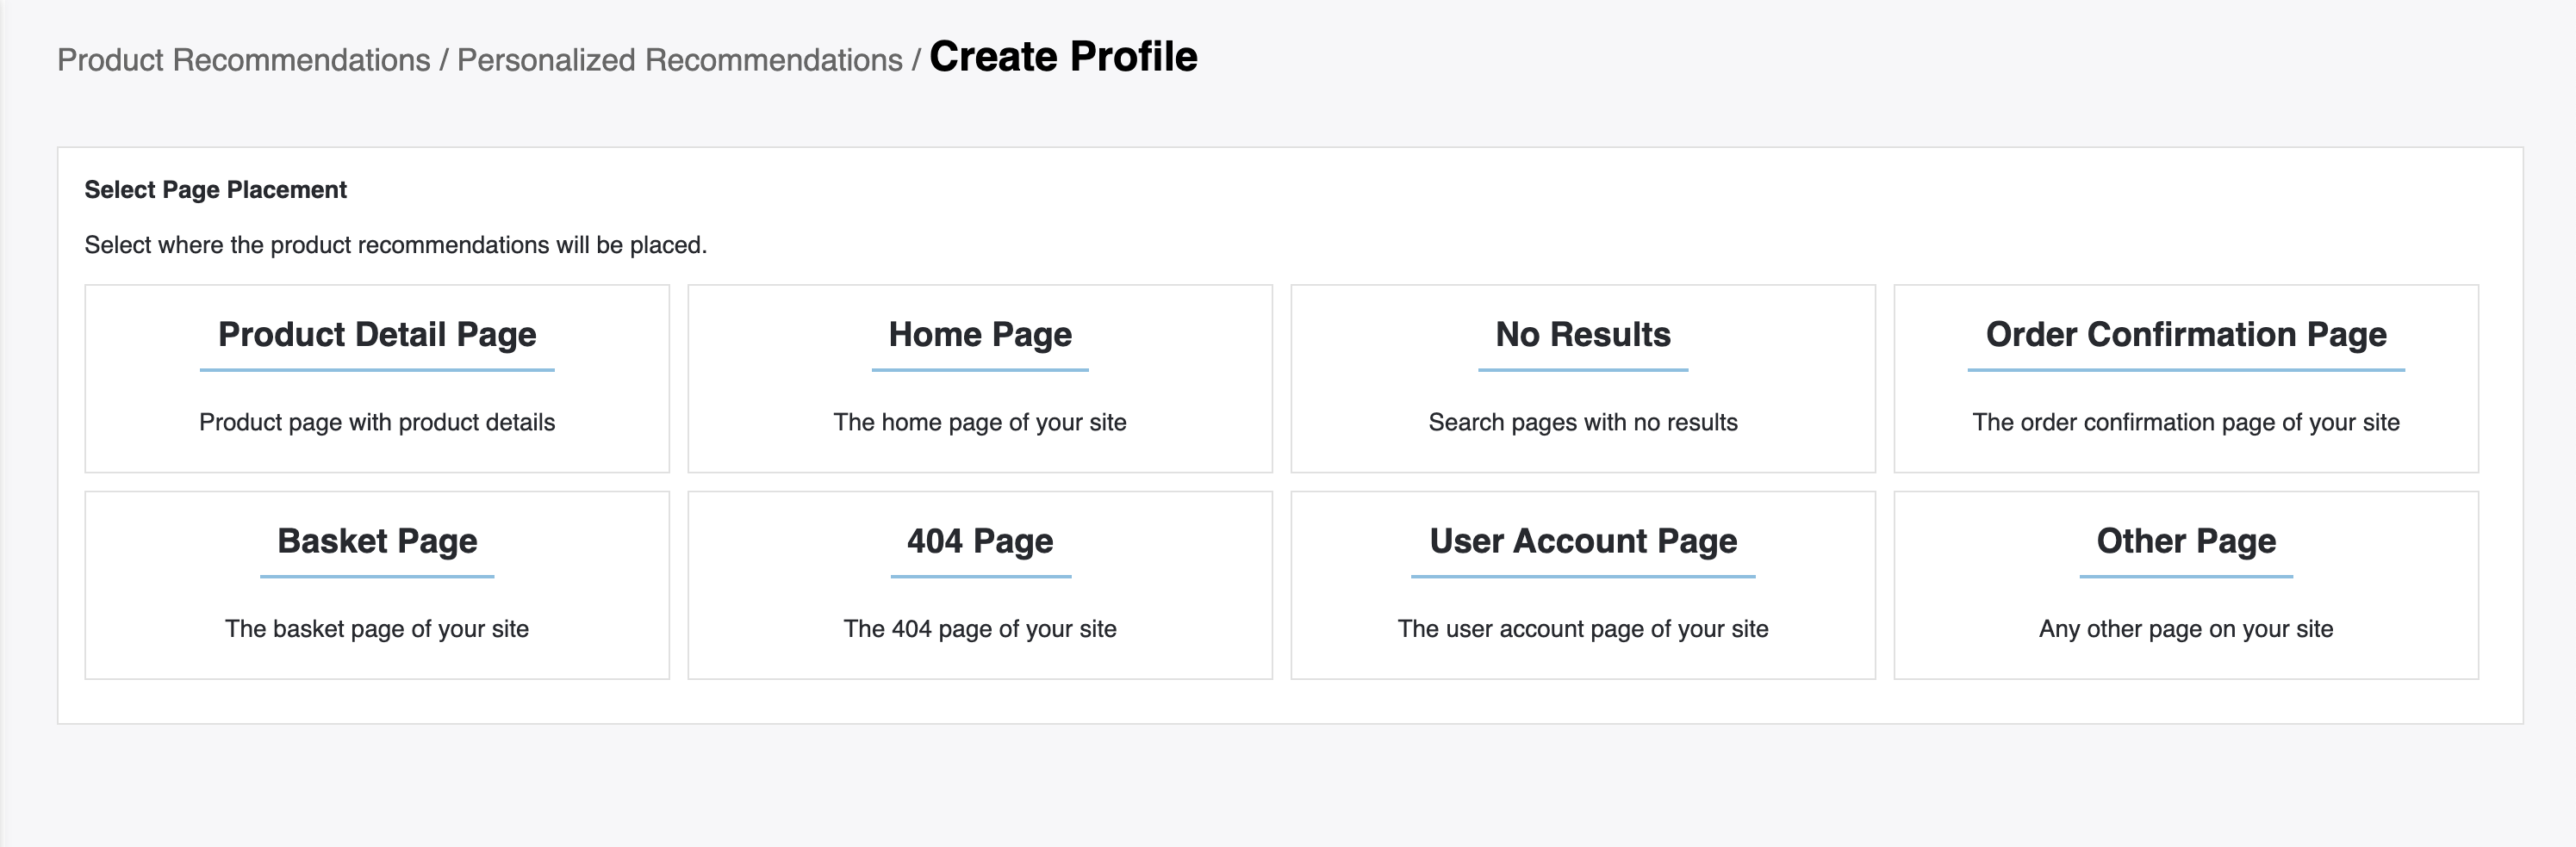2576x847 pixels.
Task: Click "Product page with product details" description
Action: click(377, 423)
